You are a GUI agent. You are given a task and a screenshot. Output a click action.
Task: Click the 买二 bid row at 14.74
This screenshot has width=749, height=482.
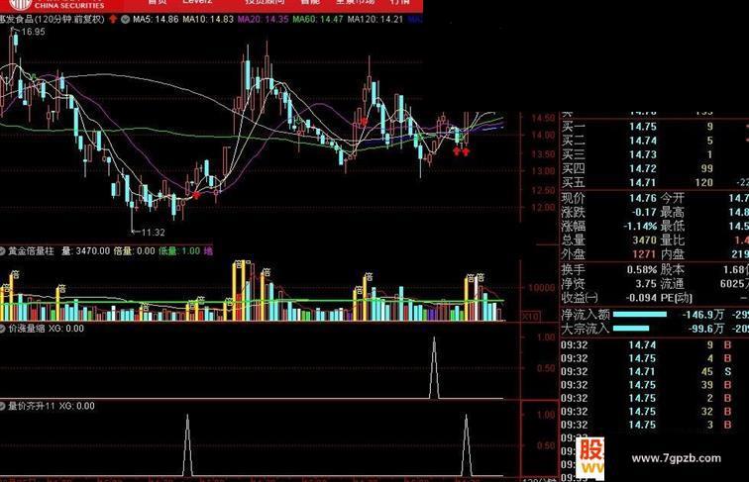tap(655, 141)
